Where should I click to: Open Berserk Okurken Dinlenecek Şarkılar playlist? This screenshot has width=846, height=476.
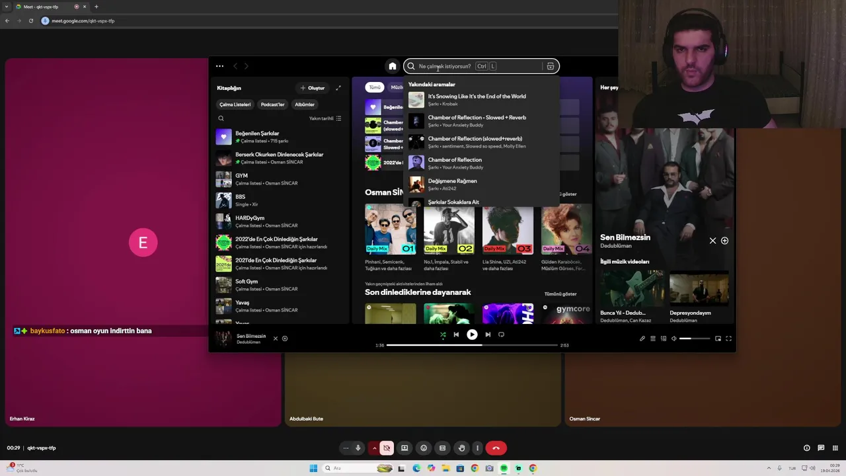(x=279, y=158)
